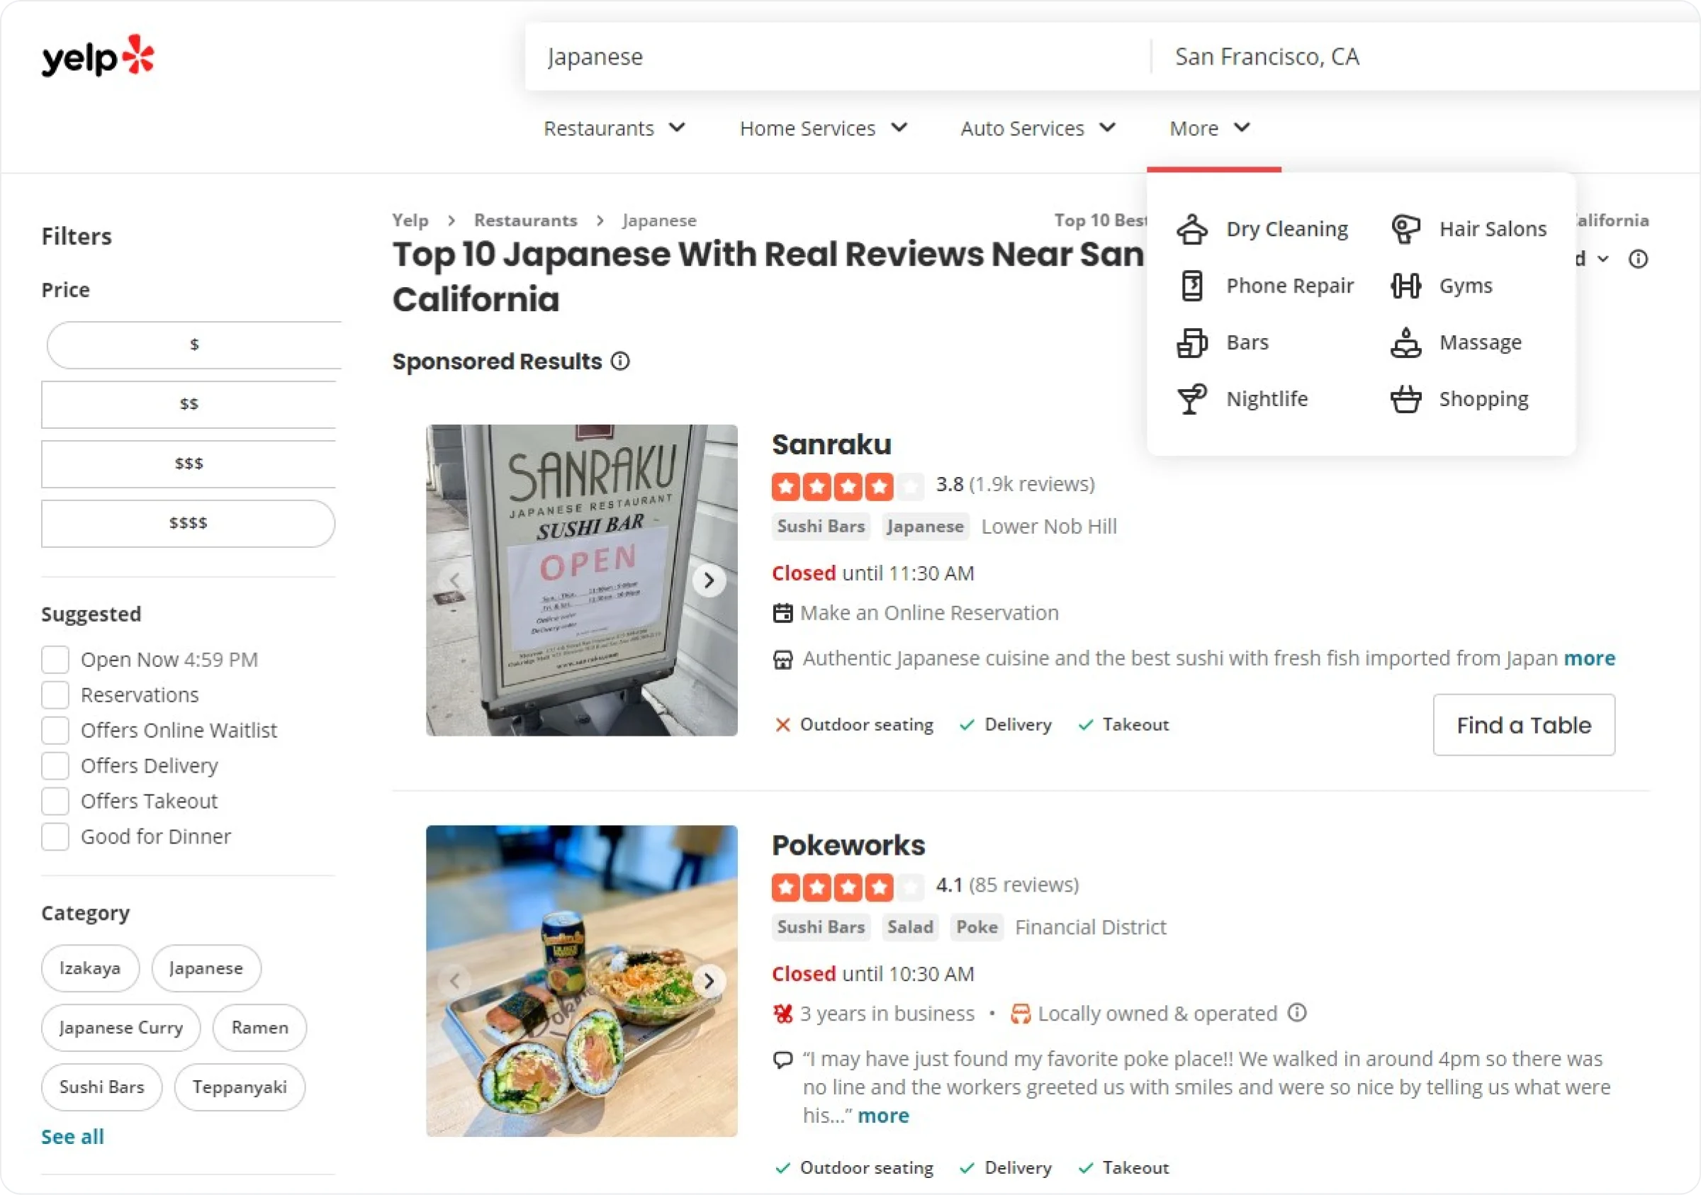The image size is (1701, 1195).
Task: Enable the Open Now 4:59 PM checkbox
Action: (55, 660)
